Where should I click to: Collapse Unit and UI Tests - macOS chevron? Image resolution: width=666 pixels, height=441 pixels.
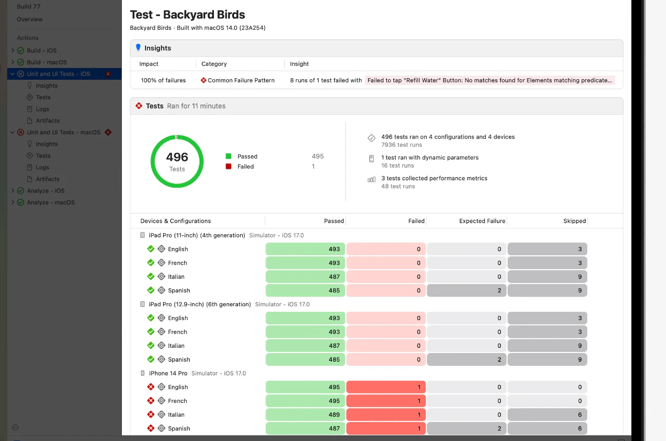pyautogui.click(x=13, y=132)
